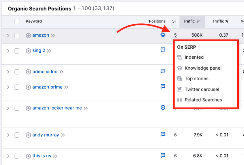Click double-arrow icon next to andy murray
The height and width of the screenshot is (165, 244).
[63, 135]
